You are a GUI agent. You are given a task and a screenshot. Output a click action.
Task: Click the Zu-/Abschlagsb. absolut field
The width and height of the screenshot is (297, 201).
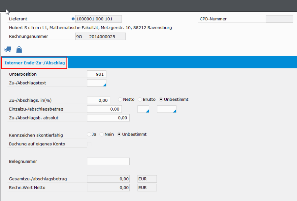tap(108, 118)
